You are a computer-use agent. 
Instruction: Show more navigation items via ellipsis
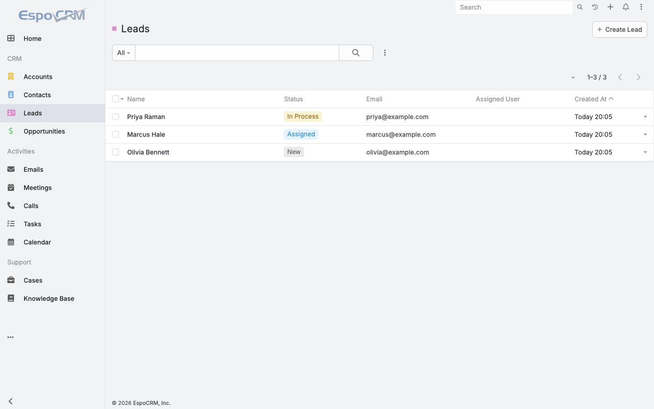point(10,337)
